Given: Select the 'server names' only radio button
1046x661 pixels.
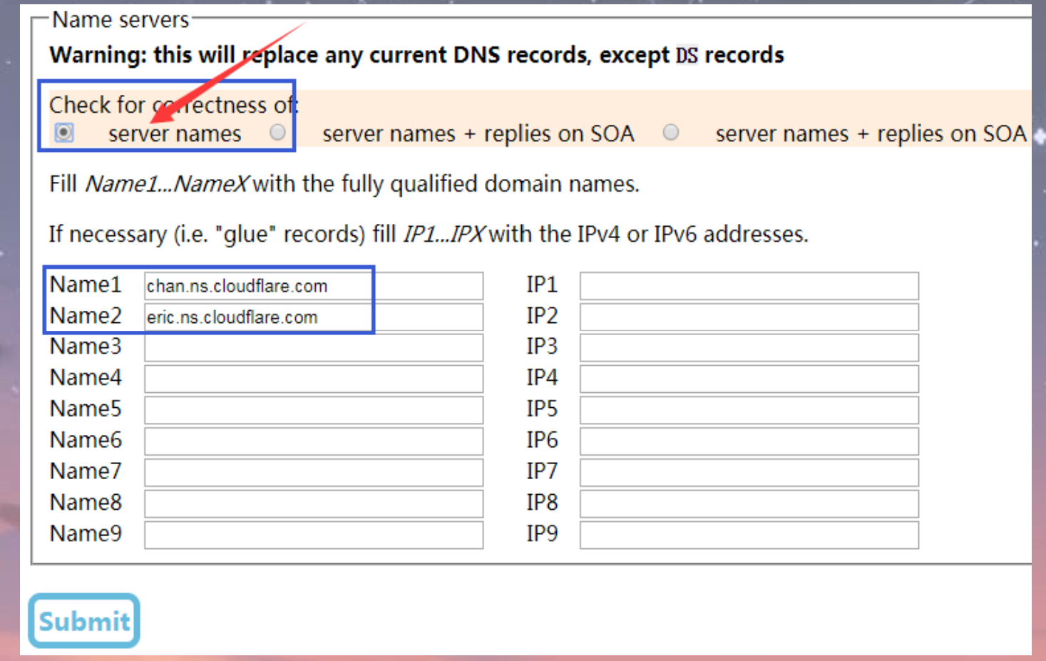Looking at the screenshot, I should [x=64, y=133].
